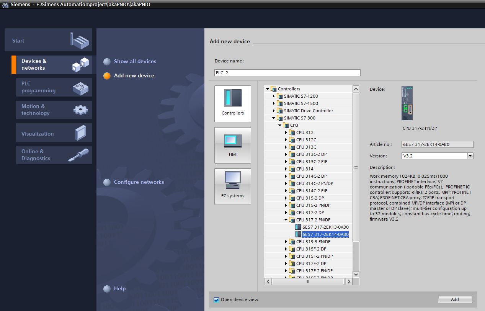Click Online & Diagnostics screwdriver icon

(78, 155)
